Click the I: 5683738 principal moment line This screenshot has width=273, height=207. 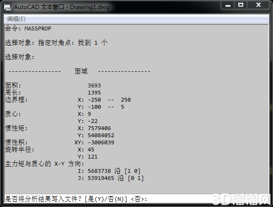point(109,171)
